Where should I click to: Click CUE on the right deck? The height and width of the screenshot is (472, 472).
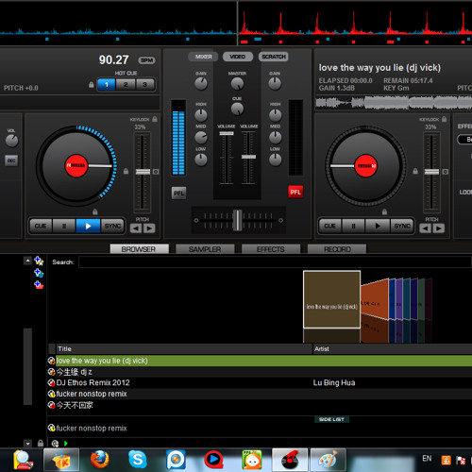[x=329, y=226]
